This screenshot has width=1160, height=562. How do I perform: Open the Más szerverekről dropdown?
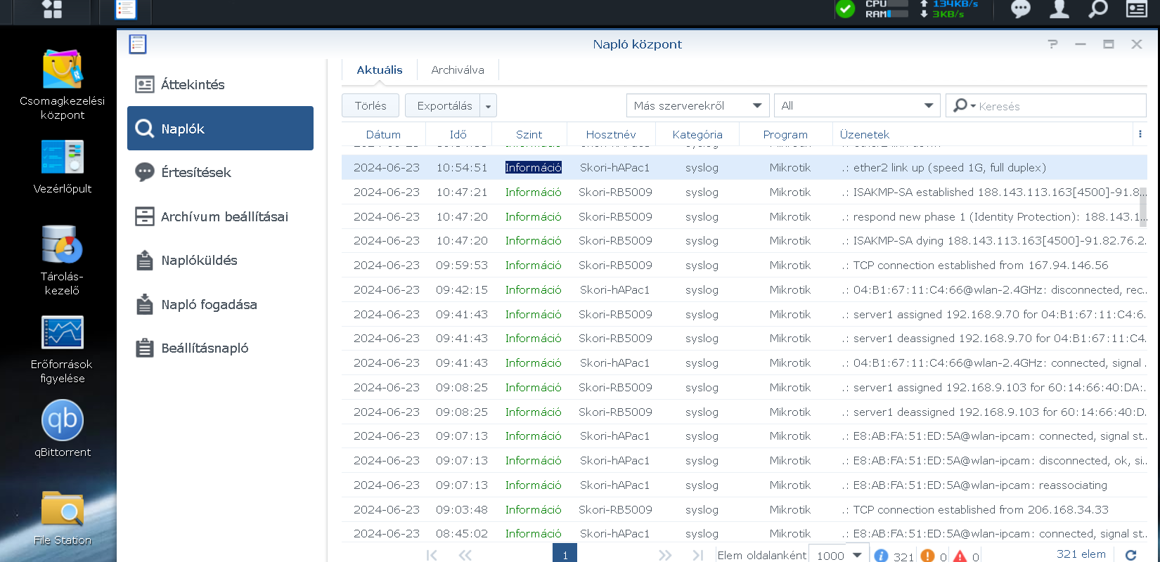point(697,106)
